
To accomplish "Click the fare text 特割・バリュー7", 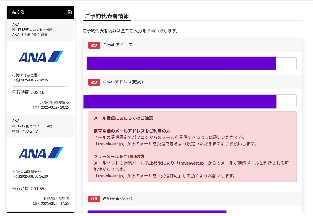I will click(x=25, y=131).
